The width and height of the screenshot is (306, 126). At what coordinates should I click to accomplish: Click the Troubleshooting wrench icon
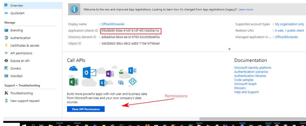6,93
